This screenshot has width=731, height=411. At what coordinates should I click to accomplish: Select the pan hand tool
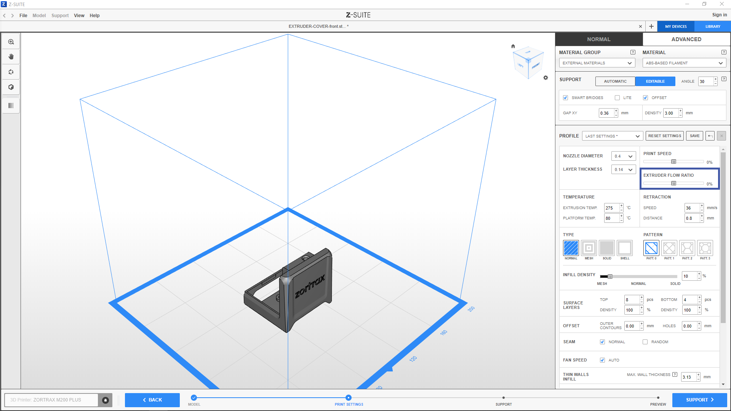pos(11,57)
